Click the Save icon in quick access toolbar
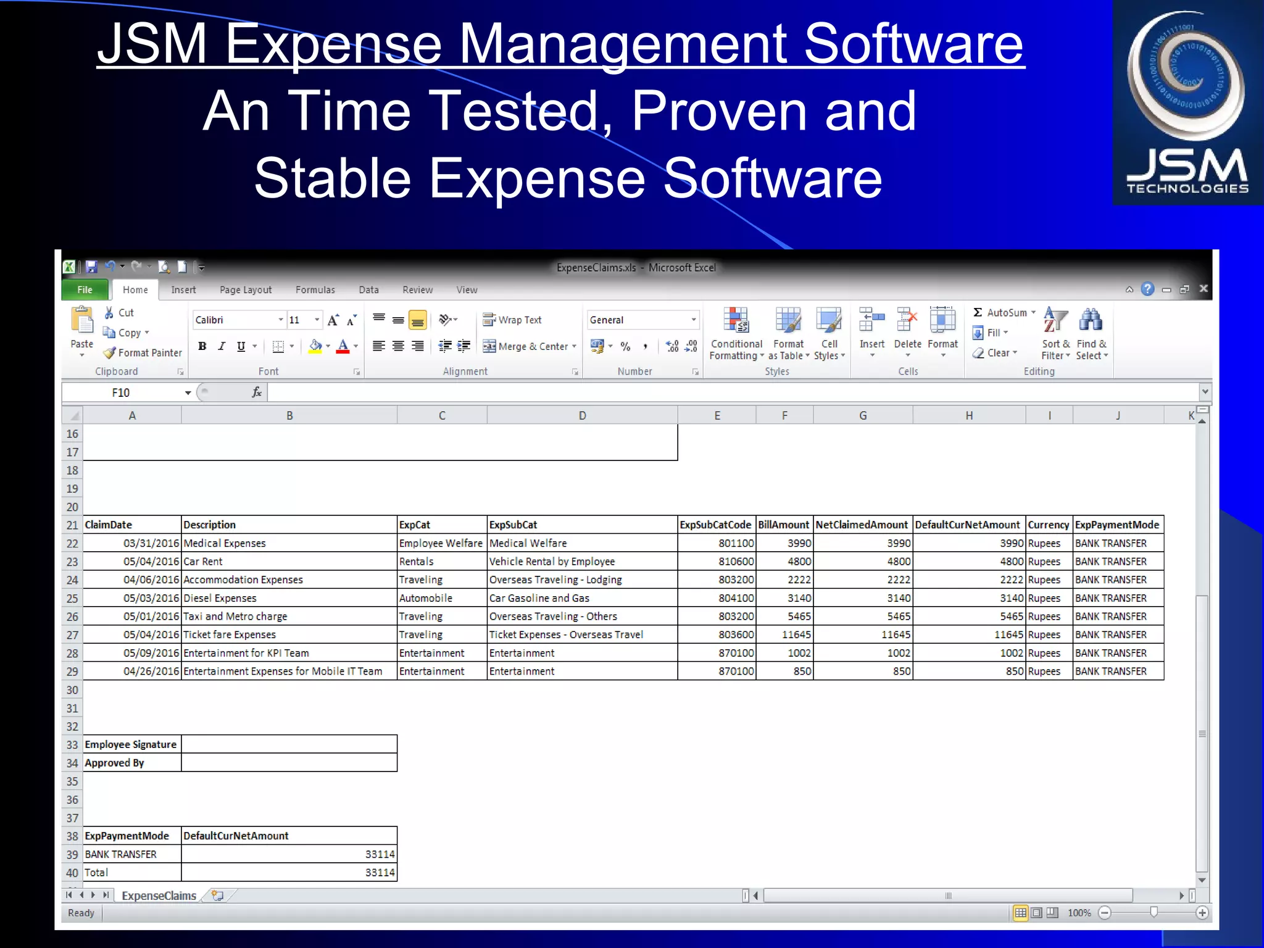 click(91, 267)
